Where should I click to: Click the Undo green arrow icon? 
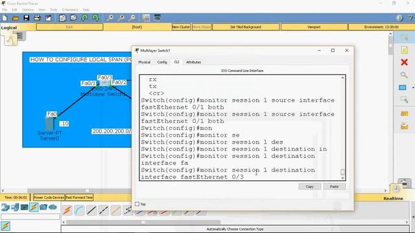click(85, 18)
